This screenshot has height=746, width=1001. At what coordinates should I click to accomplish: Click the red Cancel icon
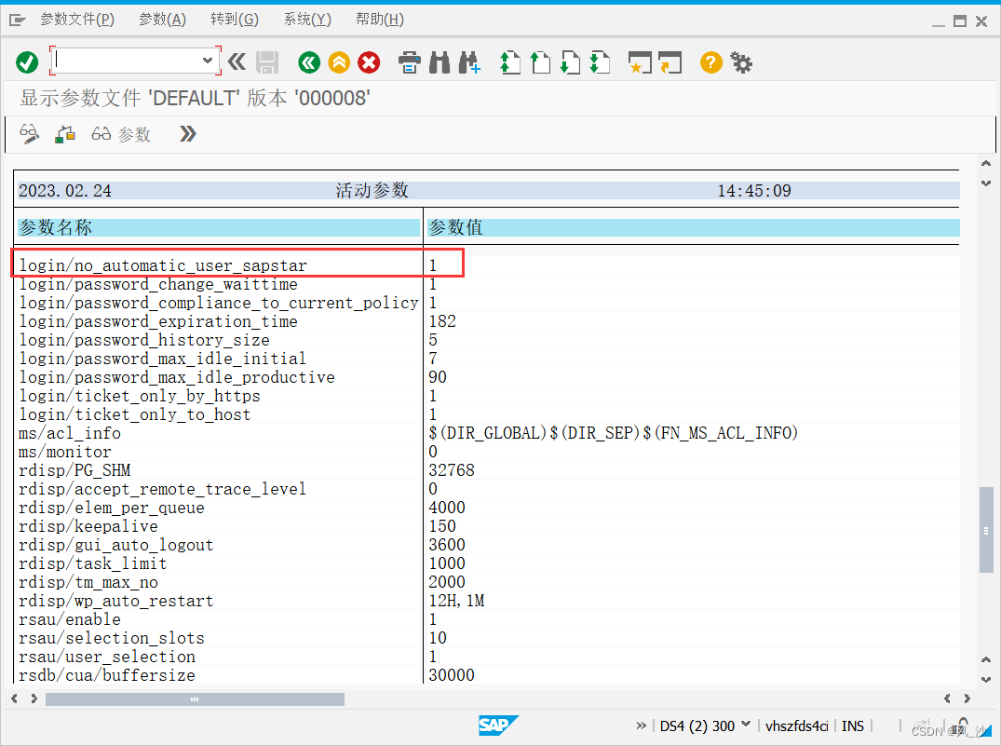click(x=370, y=62)
